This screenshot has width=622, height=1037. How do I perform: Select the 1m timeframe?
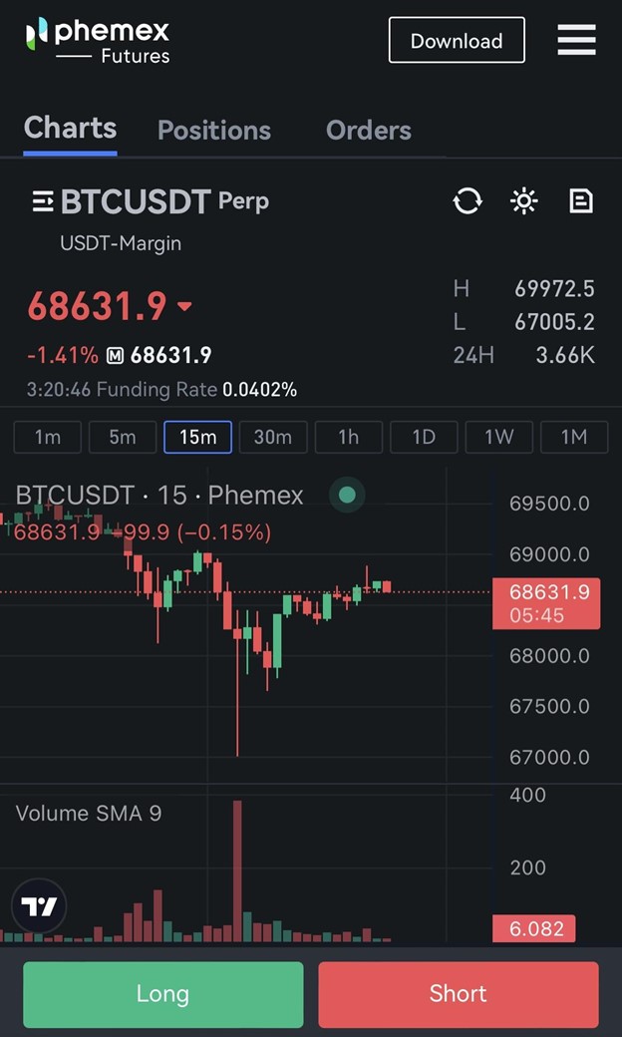click(48, 437)
